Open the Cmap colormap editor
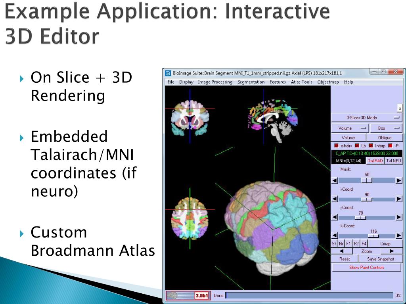Screen dimensions: 406x304 (x=385, y=243)
